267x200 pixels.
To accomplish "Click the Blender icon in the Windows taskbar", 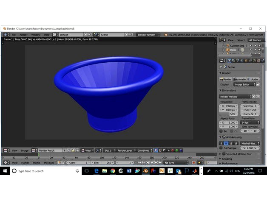I will coord(145,171).
